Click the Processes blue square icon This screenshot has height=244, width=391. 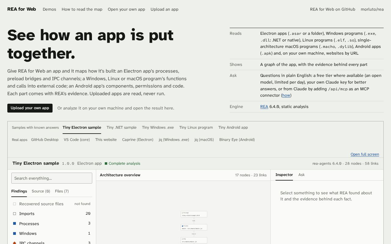tap(14, 224)
